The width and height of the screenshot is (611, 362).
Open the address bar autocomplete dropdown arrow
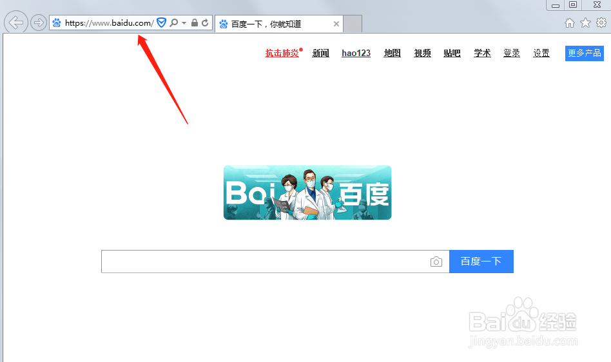click(184, 23)
